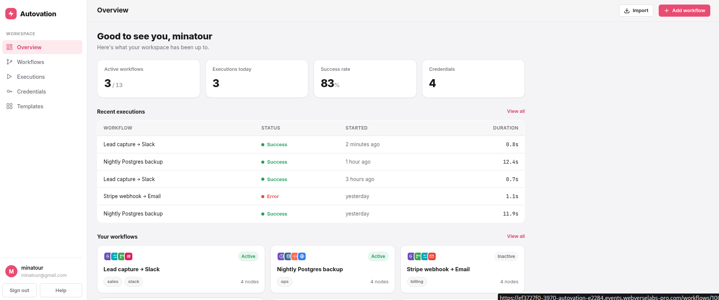Click the globe node icon on Nightly Postgres backup
The width and height of the screenshot is (719, 300).
(x=302, y=256)
